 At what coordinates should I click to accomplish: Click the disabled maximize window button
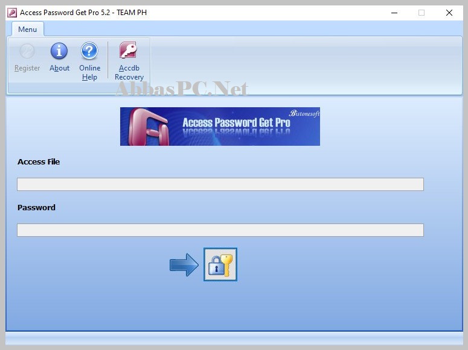pyautogui.click(x=422, y=13)
